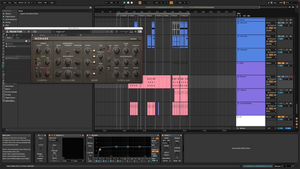Image resolution: width=300 pixels, height=169 pixels.
Task: Start playback with the green Play button
Action: pos(124,3)
